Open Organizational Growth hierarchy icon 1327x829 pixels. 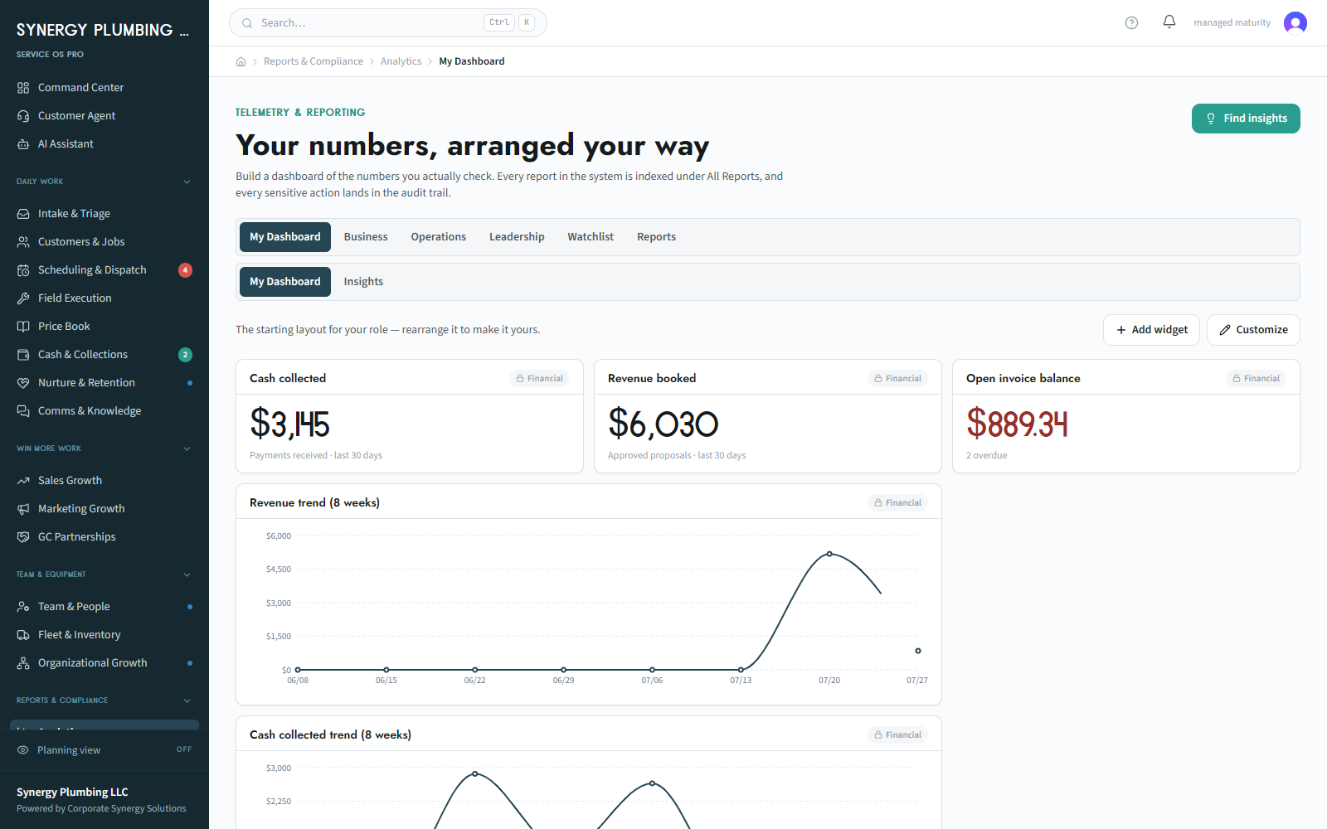tap(23, 663)
